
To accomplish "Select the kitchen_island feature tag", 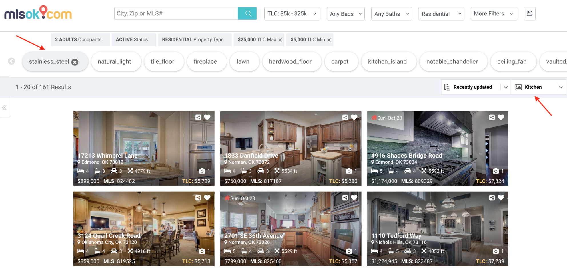I will tap(389, 61).
